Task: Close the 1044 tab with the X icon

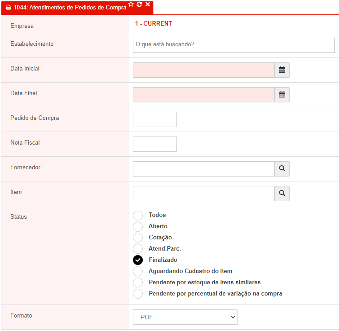Action: (x=148, y=4)
